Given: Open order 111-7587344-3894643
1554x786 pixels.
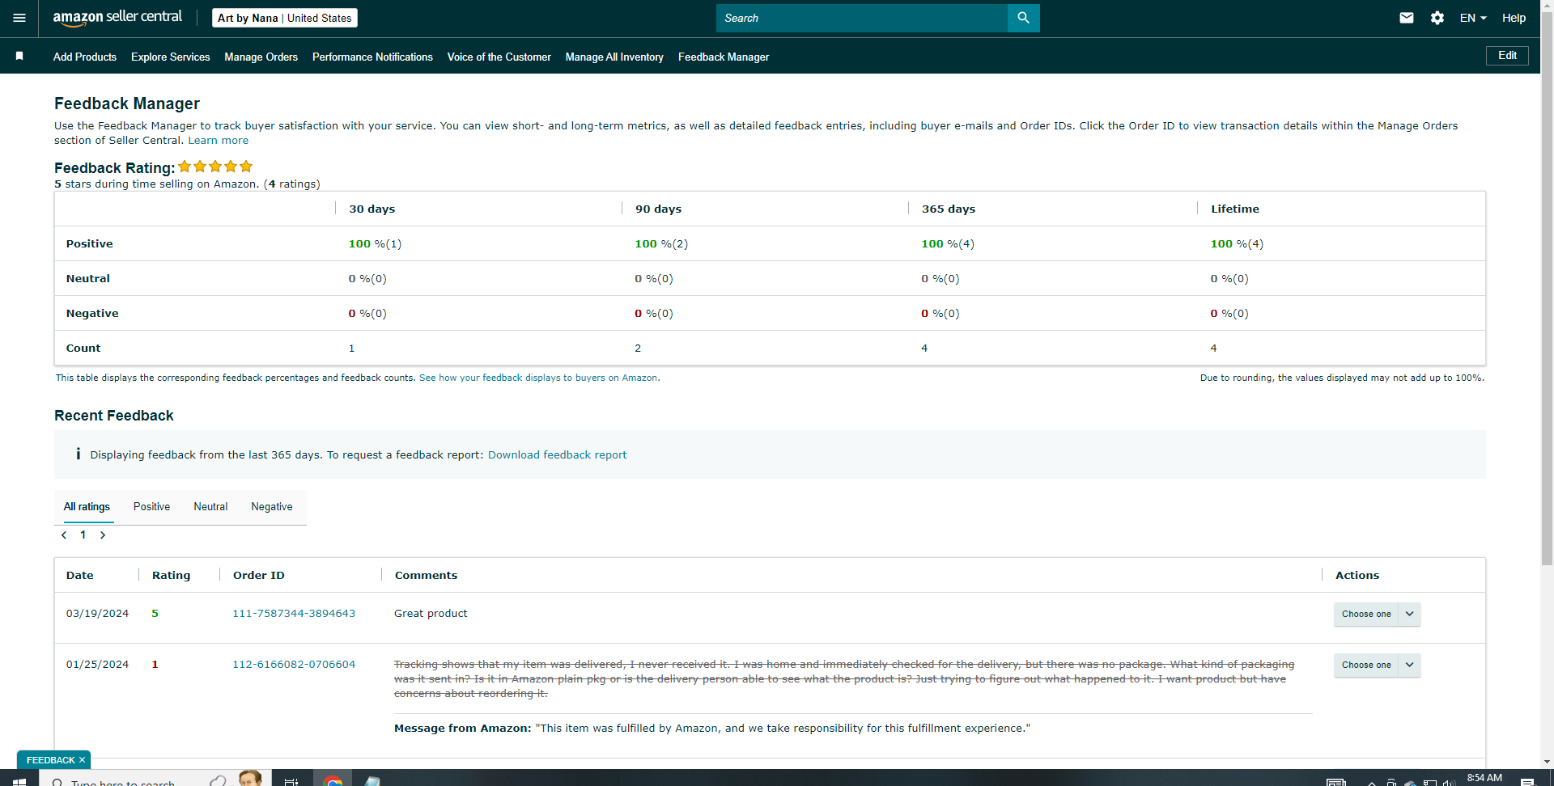Looking at the screenshot, I should point(294,614).
